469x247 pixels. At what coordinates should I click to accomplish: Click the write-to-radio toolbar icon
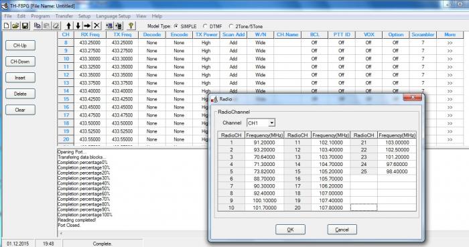point(119,26)
